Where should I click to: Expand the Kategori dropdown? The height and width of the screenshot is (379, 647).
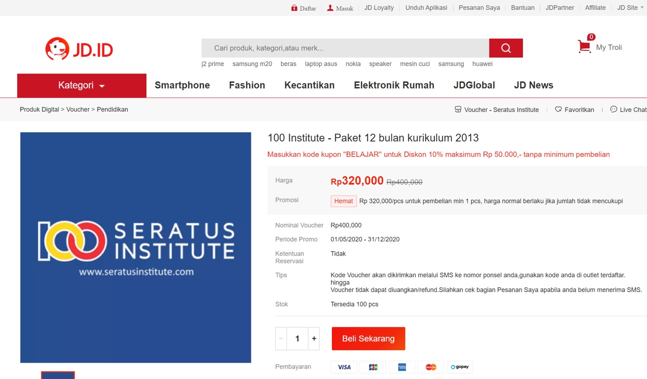pos(81,85)
